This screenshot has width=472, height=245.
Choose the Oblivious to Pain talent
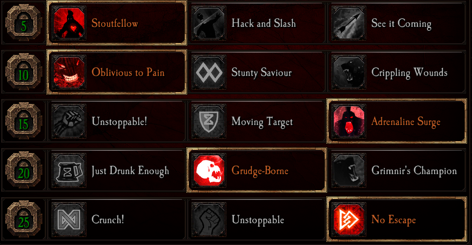pyautogui.click(x=117, y=72)
